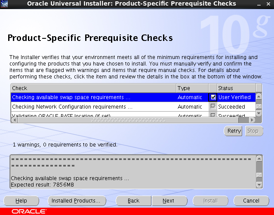Image resolution: width=274 pixels, height=215 pixels.
Task: Click Automatic type in swap space row
Action: click(190, 97)
